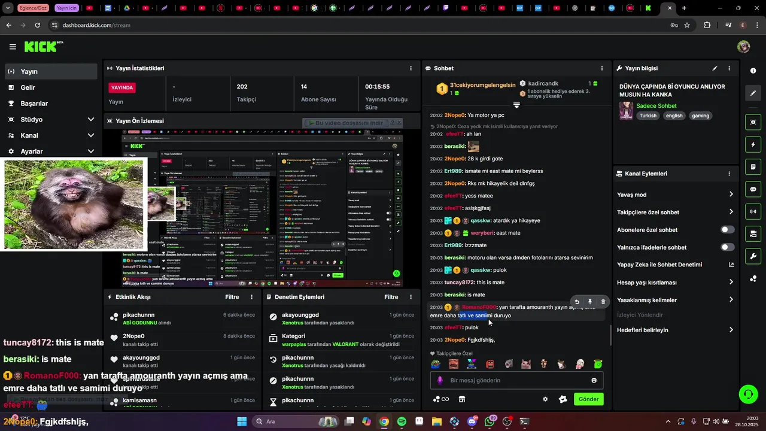Reply to RomanoF000's message using arrow icon

577,302
